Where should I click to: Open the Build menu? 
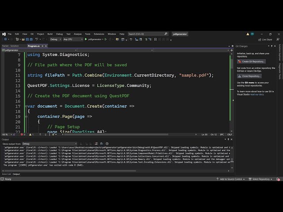(50, 34)
